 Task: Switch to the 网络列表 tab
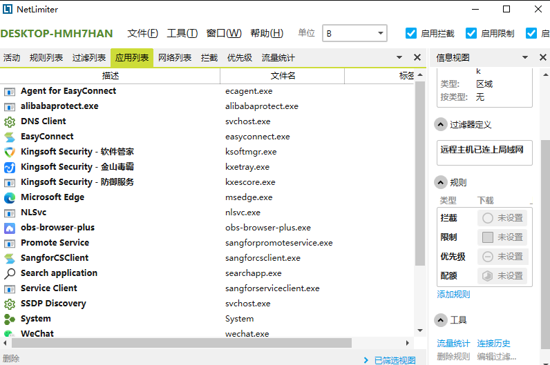point(175,58)
